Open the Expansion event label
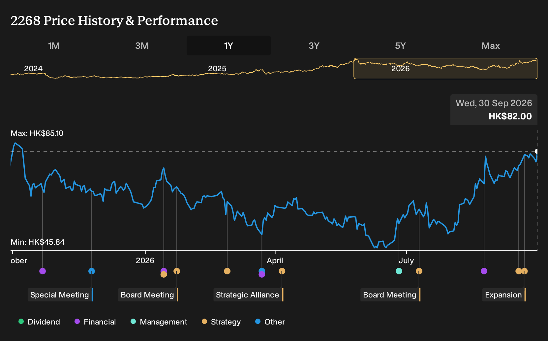The image size is (548, 341). pos(503,295)
